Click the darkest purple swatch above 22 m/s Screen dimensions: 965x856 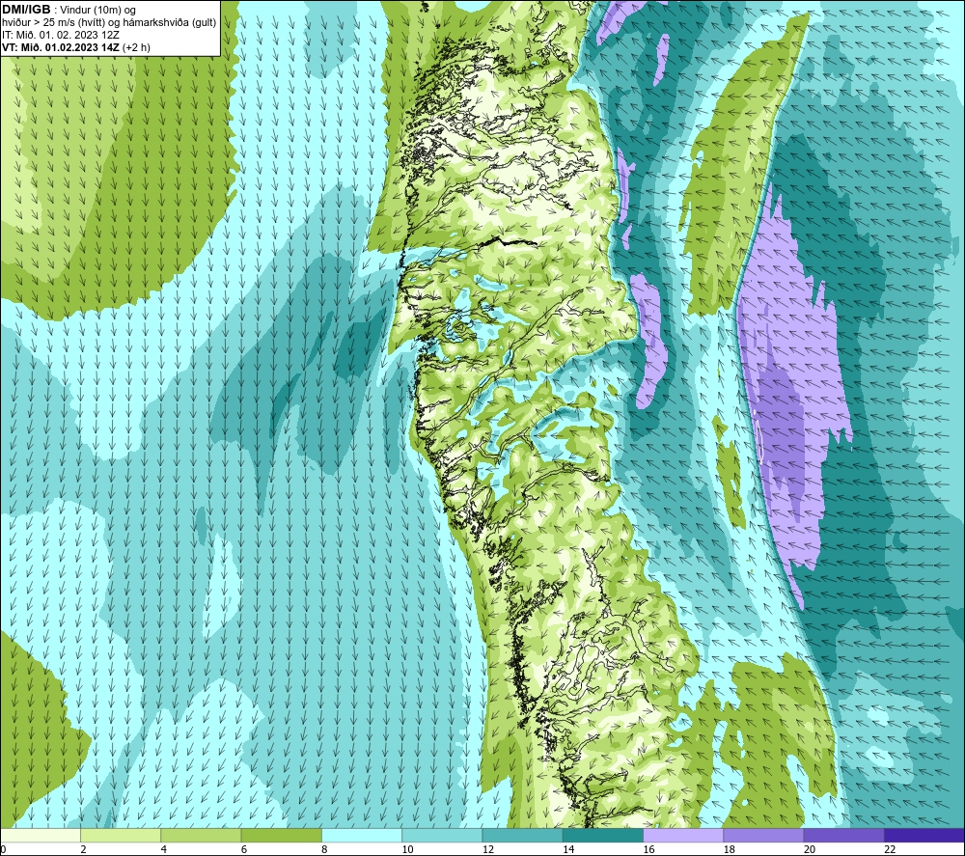pyautogui.click(x=924, y=836)
